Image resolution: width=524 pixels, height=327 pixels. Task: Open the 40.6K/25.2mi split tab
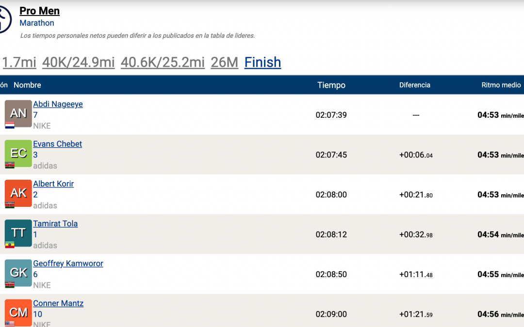(163, 62)
